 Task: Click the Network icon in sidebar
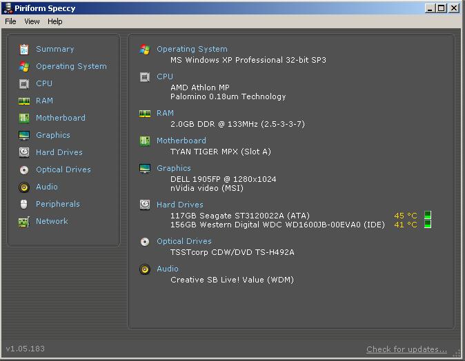pyautogui.click(x=24, y=221)
